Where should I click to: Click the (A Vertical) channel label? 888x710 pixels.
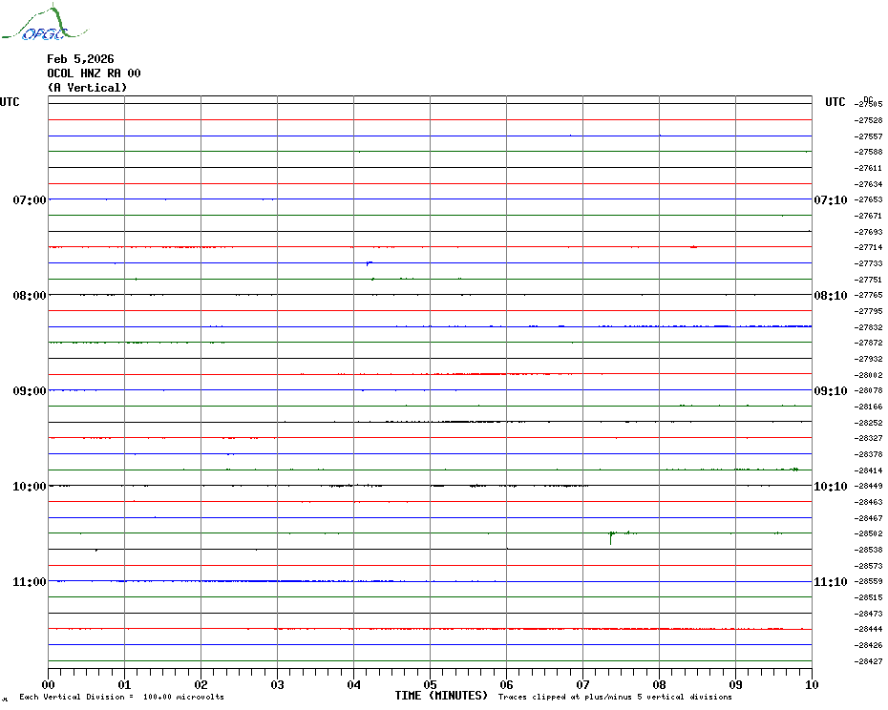pos(87,88)
